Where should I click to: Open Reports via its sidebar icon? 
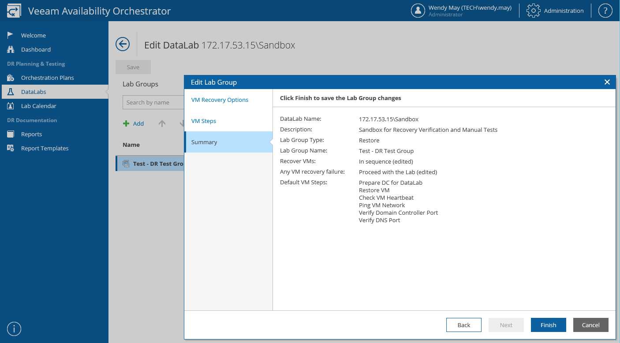click(11, 134)
